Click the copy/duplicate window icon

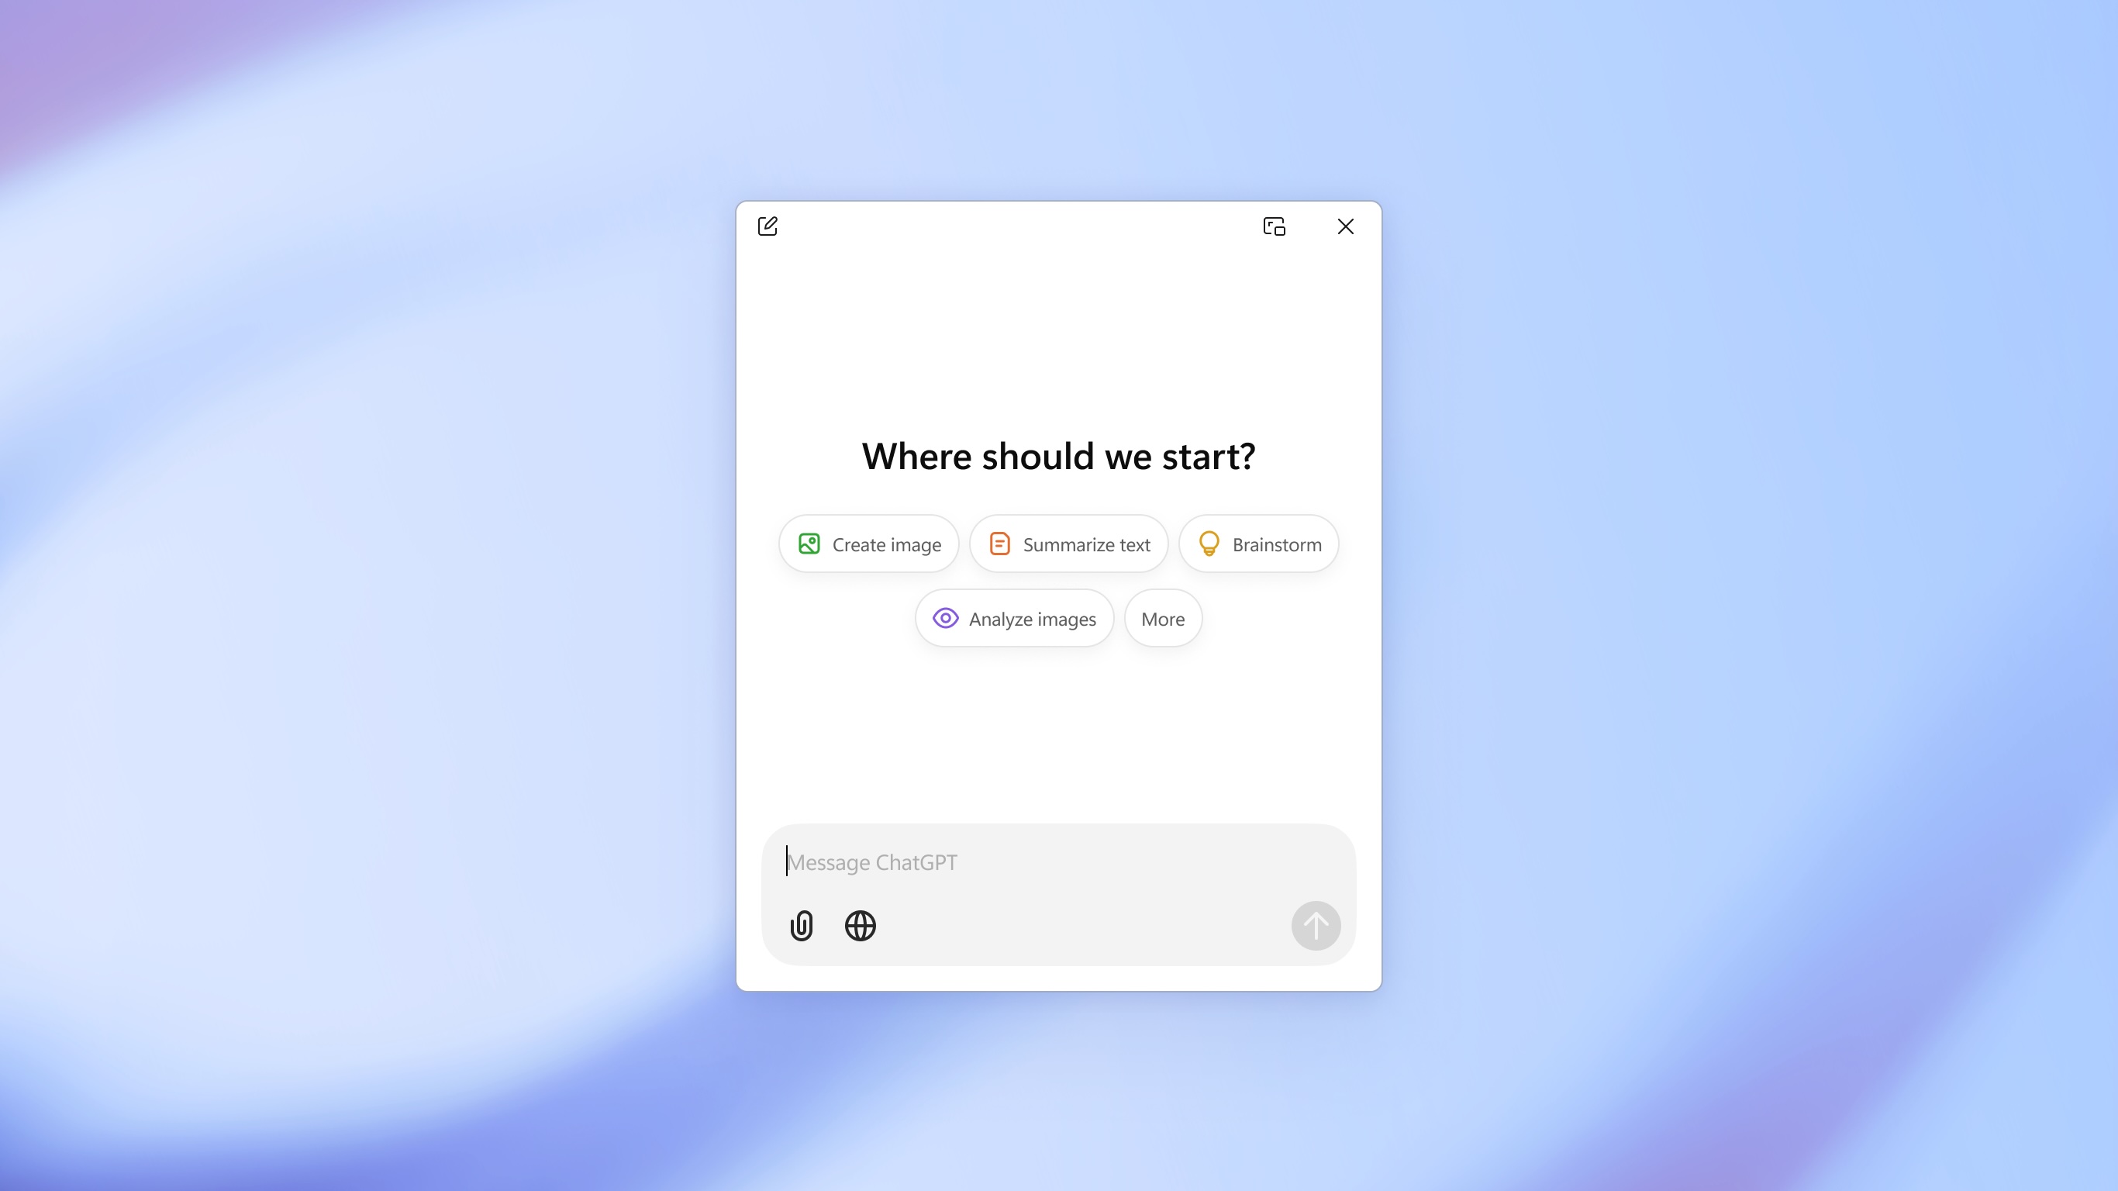(1275, 226)
